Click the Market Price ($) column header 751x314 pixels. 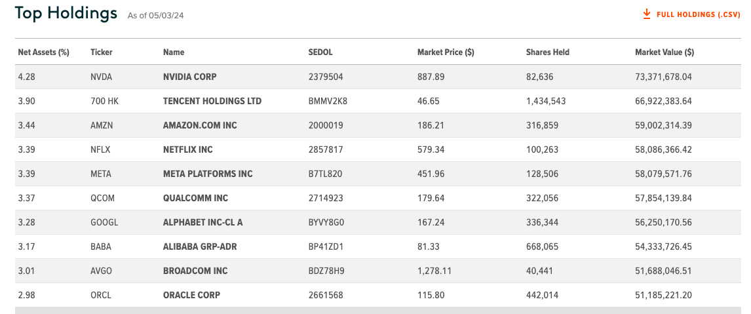(446, 52)
